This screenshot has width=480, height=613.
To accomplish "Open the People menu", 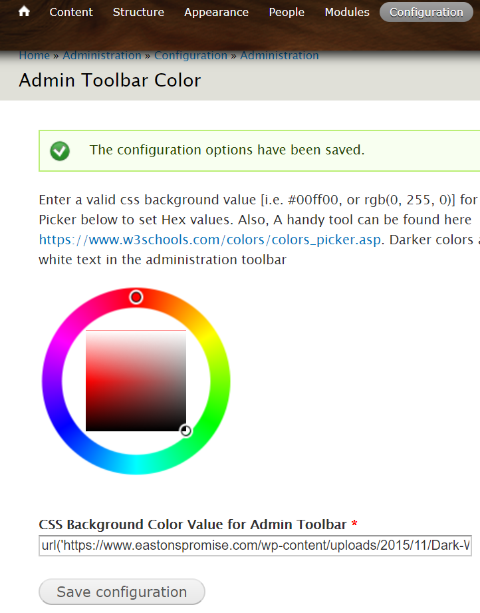I will (x=287, y=12).
